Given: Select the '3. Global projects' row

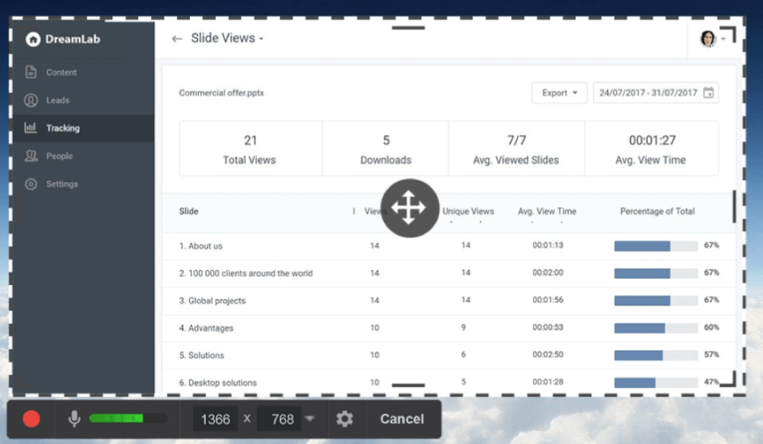Looking at the screenshot, I should 448,301.
